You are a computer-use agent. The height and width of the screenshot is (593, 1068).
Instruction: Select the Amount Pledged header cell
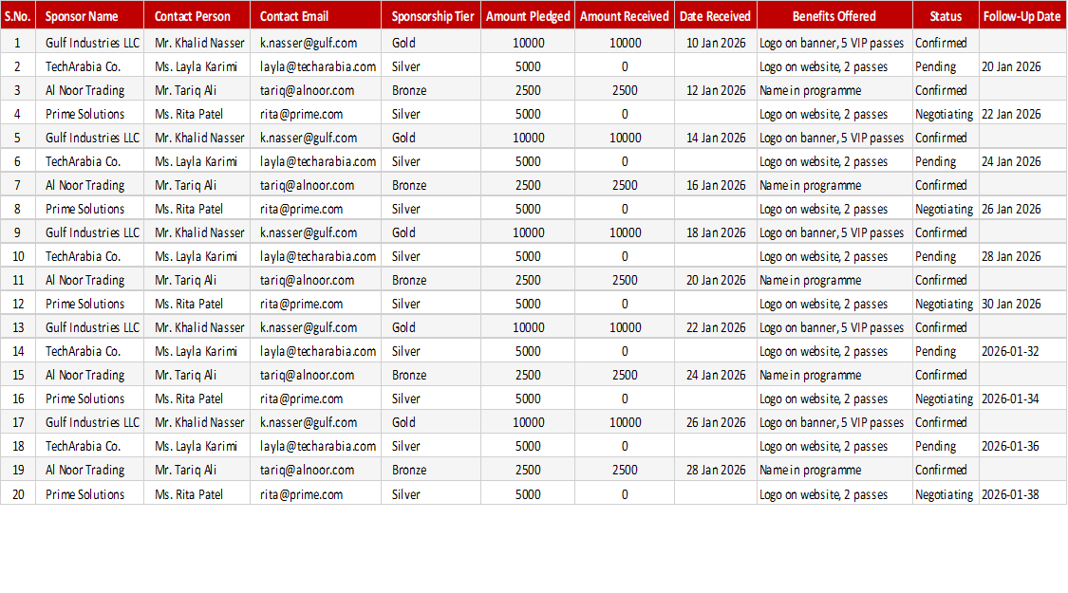(x=528, y=16)
